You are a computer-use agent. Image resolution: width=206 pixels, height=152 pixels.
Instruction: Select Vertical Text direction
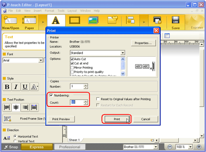pos(15,141)
